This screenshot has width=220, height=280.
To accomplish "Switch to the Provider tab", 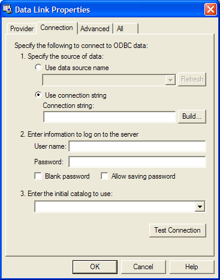I will coord(22,29).
